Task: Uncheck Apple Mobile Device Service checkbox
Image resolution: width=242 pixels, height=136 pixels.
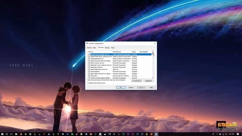Action: coord(89,70)
